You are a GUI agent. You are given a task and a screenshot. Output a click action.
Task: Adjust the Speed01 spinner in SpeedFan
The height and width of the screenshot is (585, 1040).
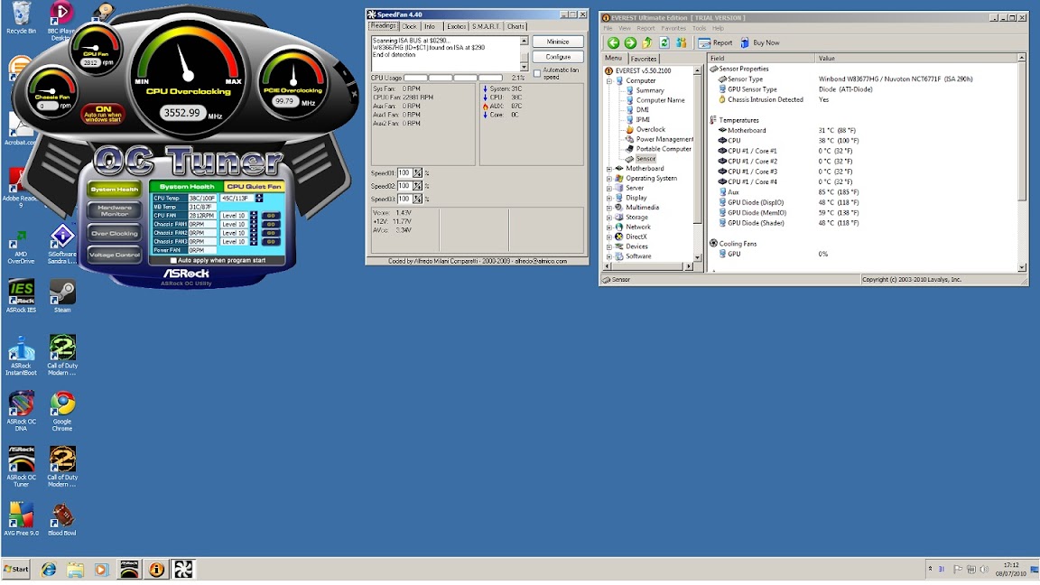point(417,173)
